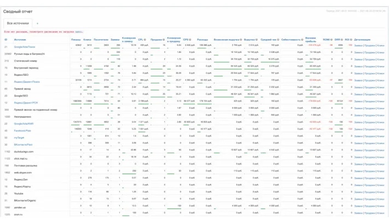Sort the table by the Источник column header

(20, 40)
